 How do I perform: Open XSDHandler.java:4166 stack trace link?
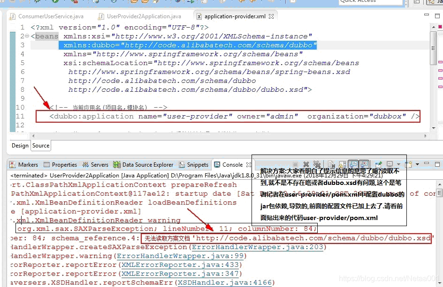coord(225,282)
